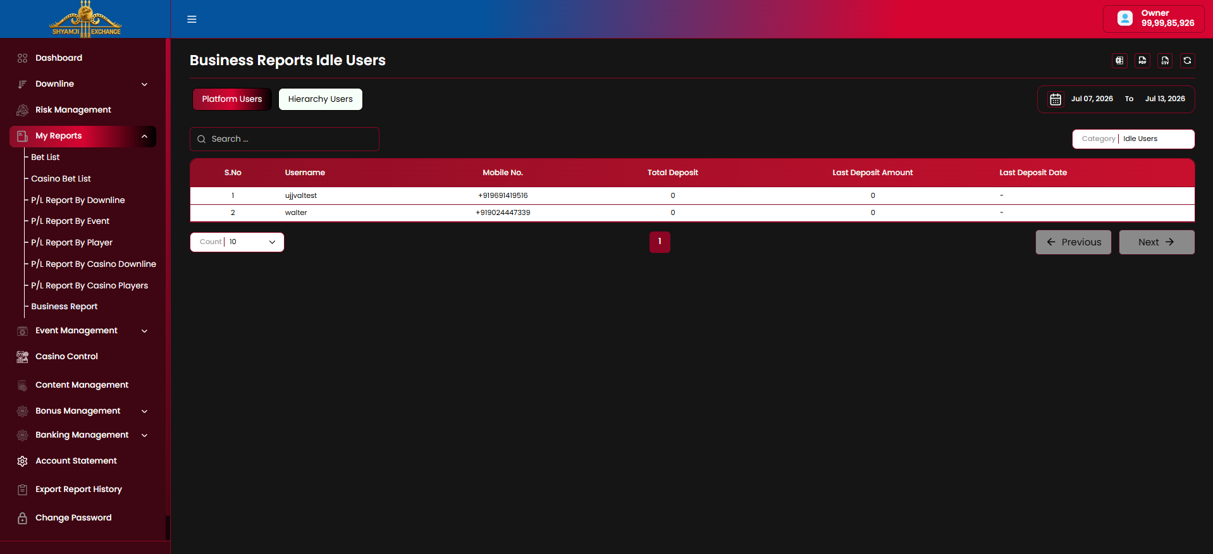Export report to Excel icon
Screen dimensions: 1213x554
coord(1119,61)
